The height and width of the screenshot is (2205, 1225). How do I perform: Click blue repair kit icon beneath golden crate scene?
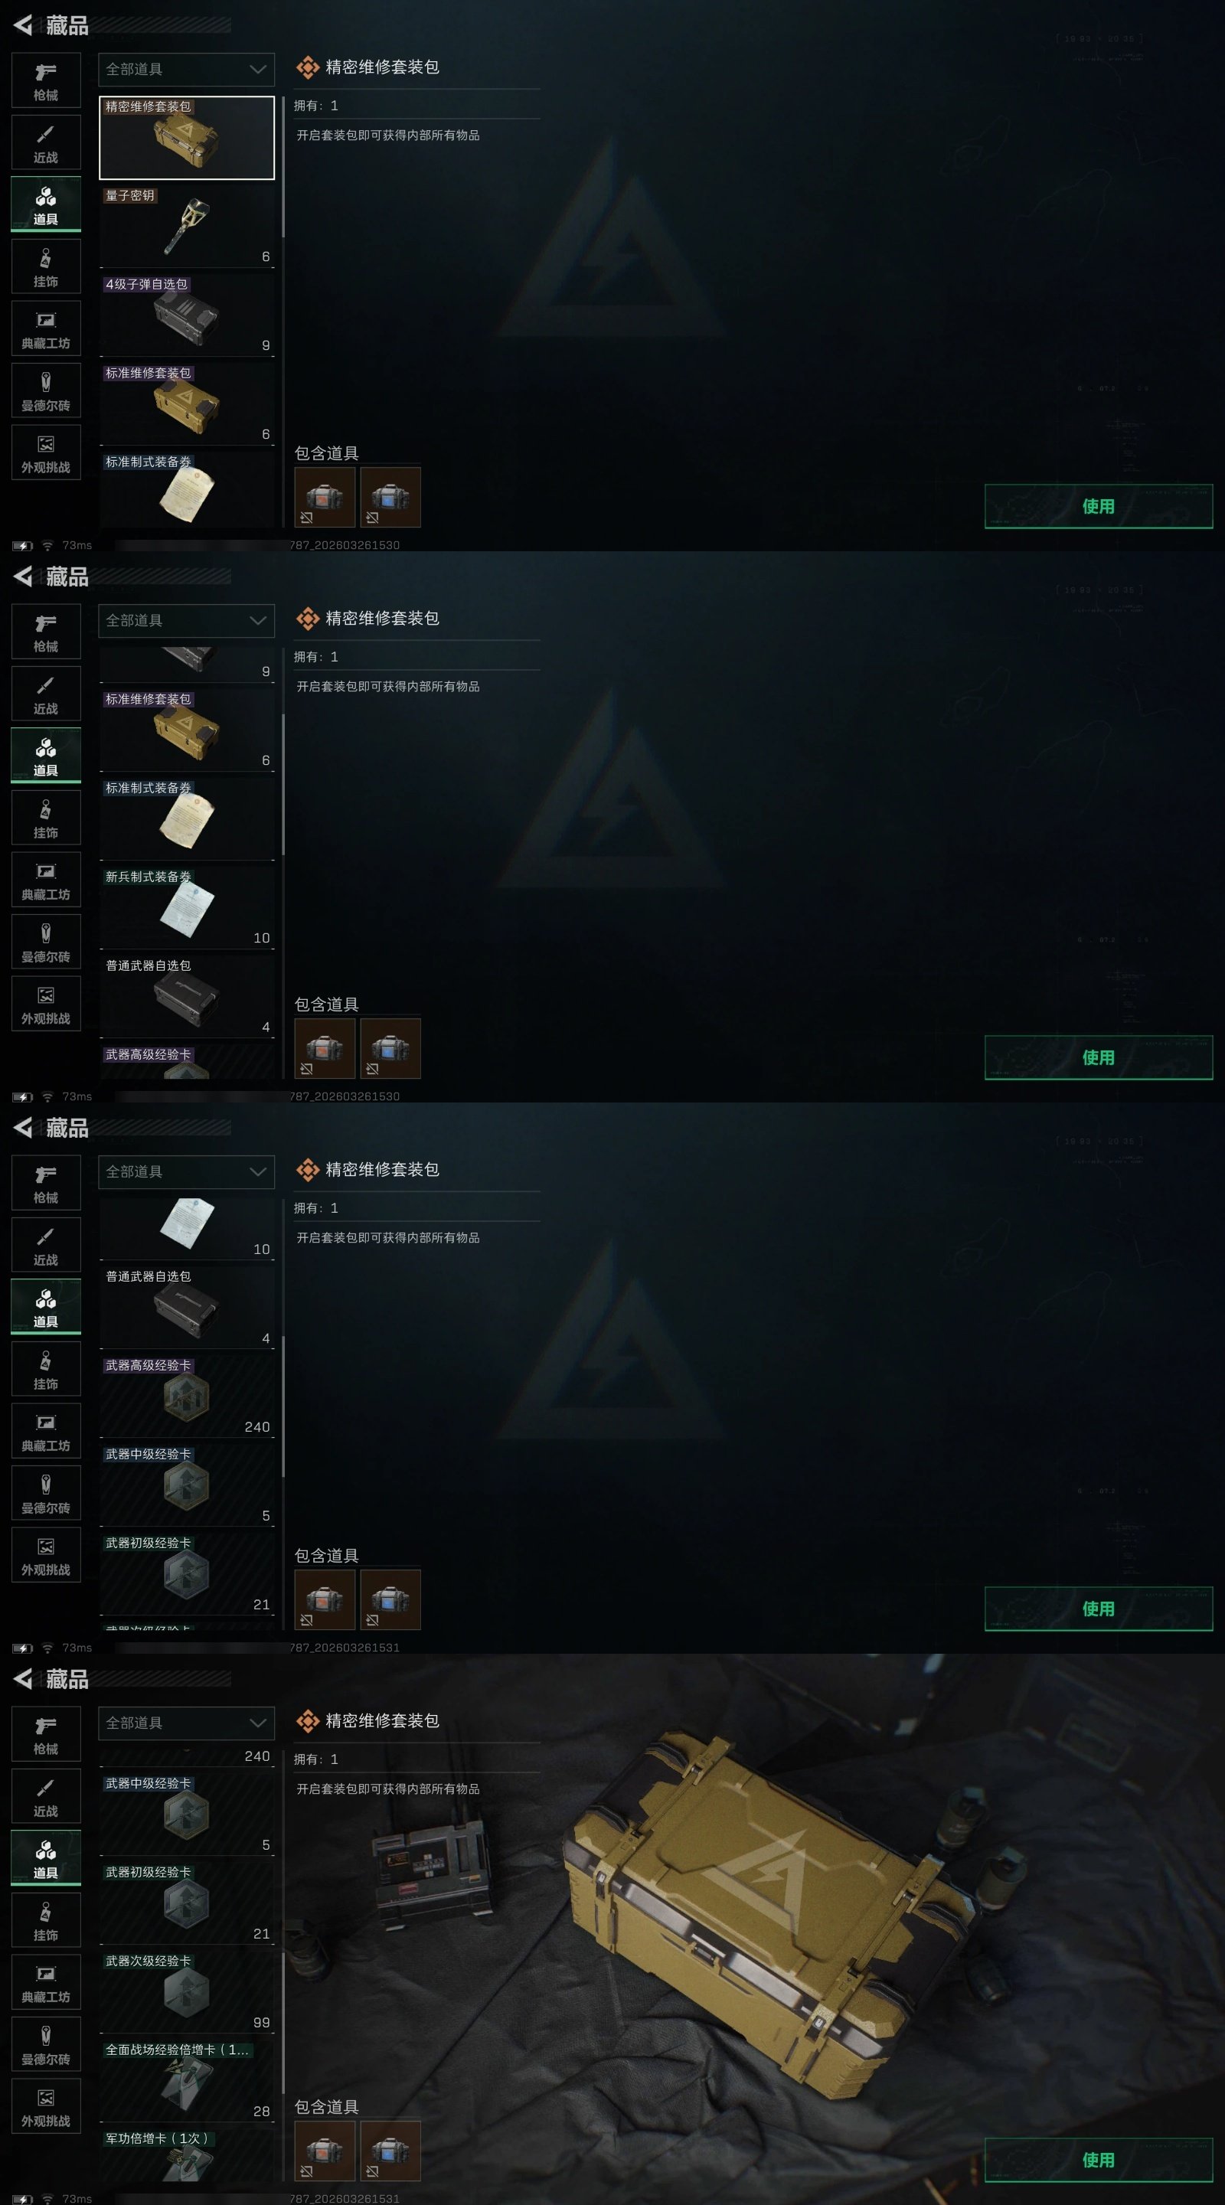tap(390, 2150)
